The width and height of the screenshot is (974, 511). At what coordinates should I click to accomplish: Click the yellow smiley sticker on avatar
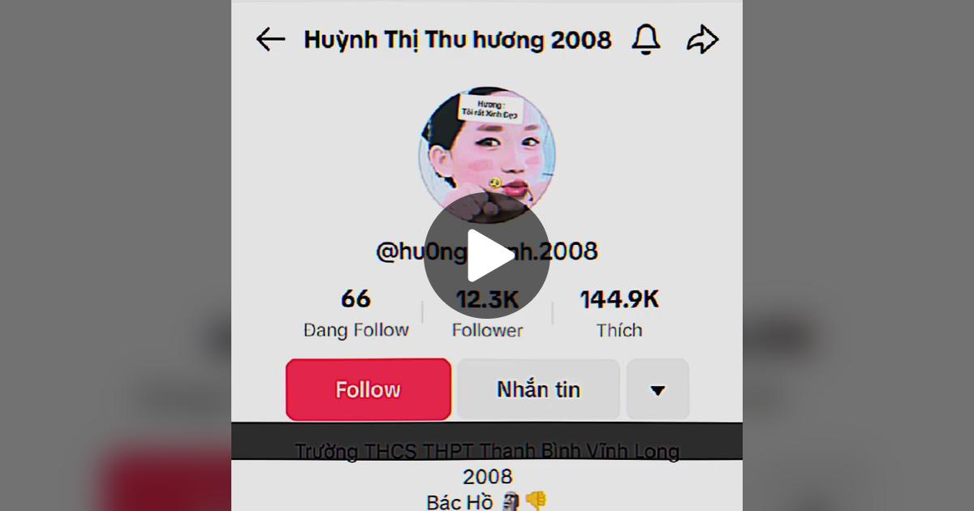tap(494, 184)
